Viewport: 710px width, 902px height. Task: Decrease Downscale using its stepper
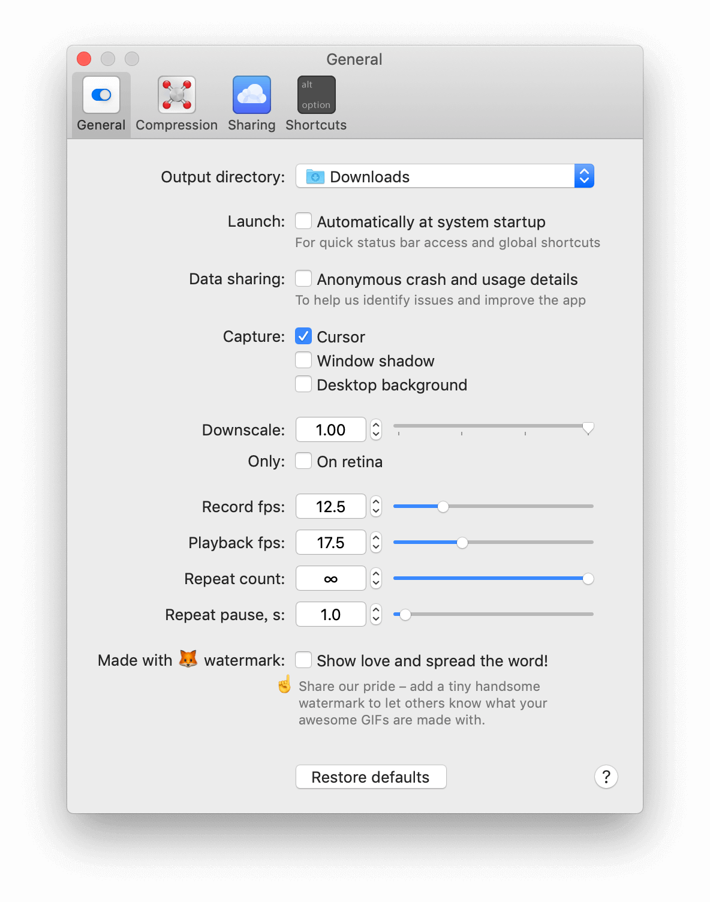pos(375,434)
